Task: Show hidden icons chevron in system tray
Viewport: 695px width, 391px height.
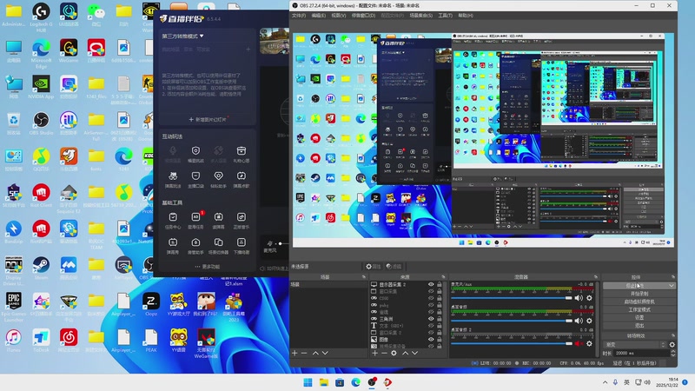Action: tap(605, 382)
